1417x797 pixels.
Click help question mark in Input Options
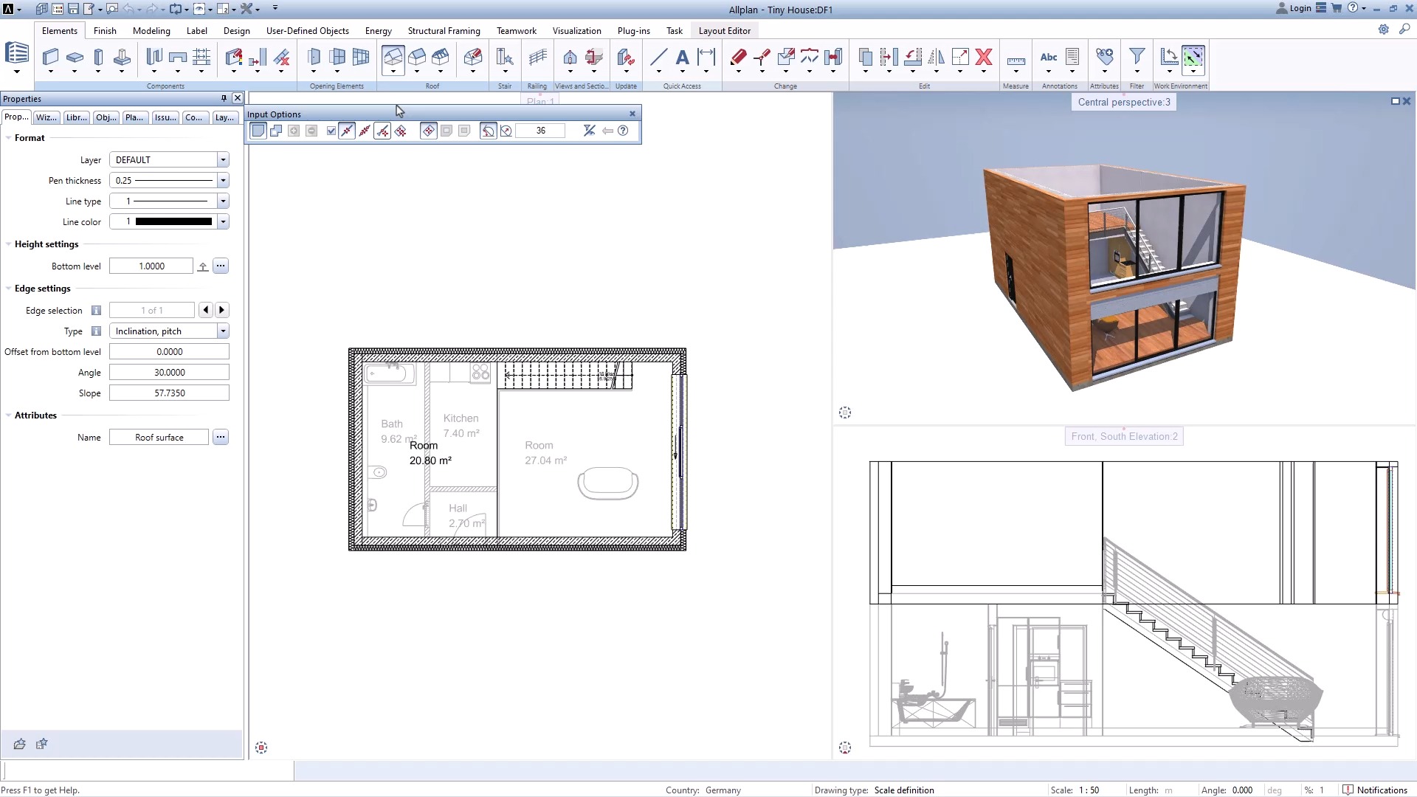point(623,131)
